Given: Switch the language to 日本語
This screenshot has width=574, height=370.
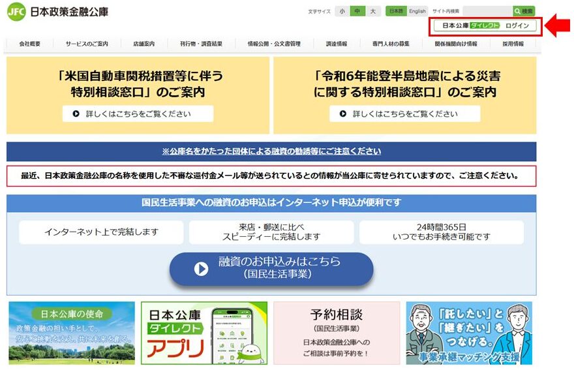Looking at the screenshot, I should 396,11.
